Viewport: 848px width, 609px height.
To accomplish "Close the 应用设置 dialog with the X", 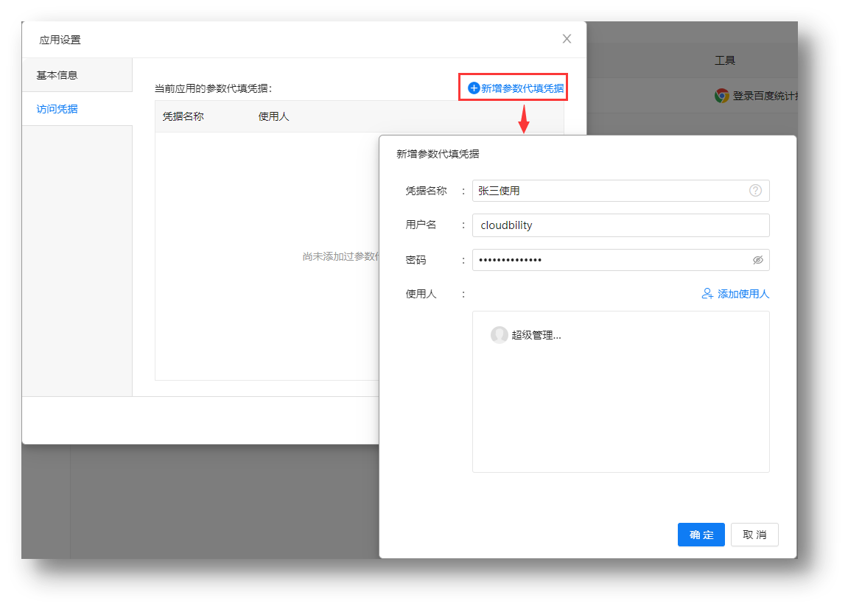I will point(567,39).
